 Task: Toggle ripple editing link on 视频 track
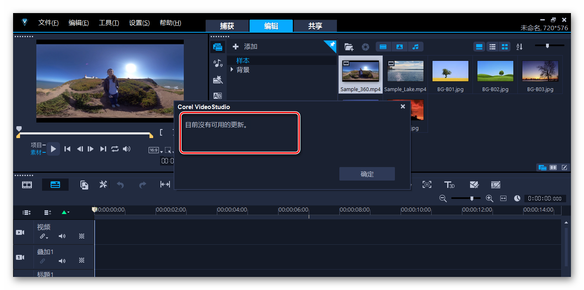click(x=43, y=236)
